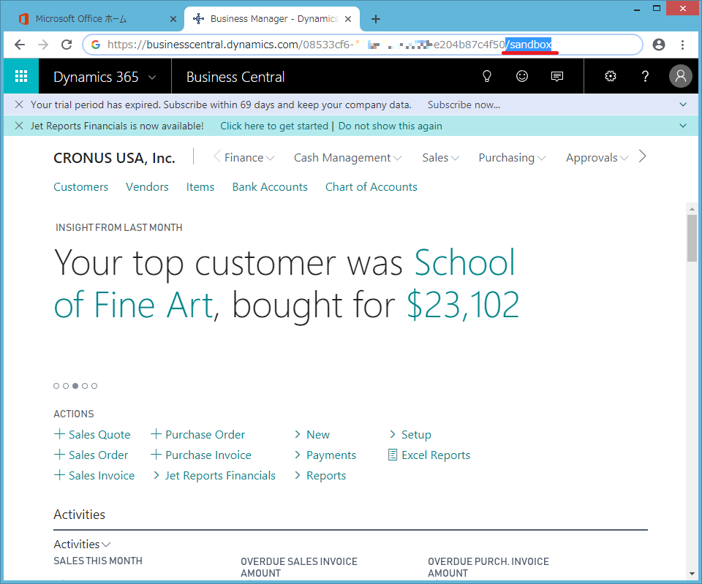Open the Chart of Accounts
The height and width of the screenshot is (584, 702).
tap(371, 187)
